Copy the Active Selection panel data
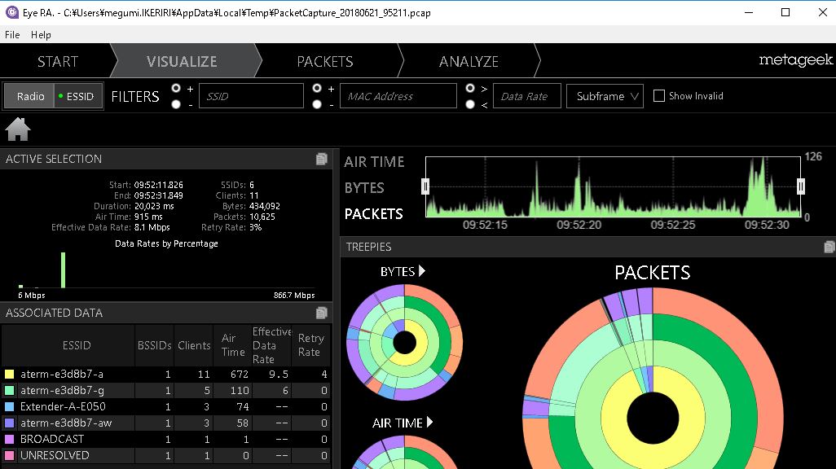The width and height of the screenshot is (836, 469). [x=322, y=159]
